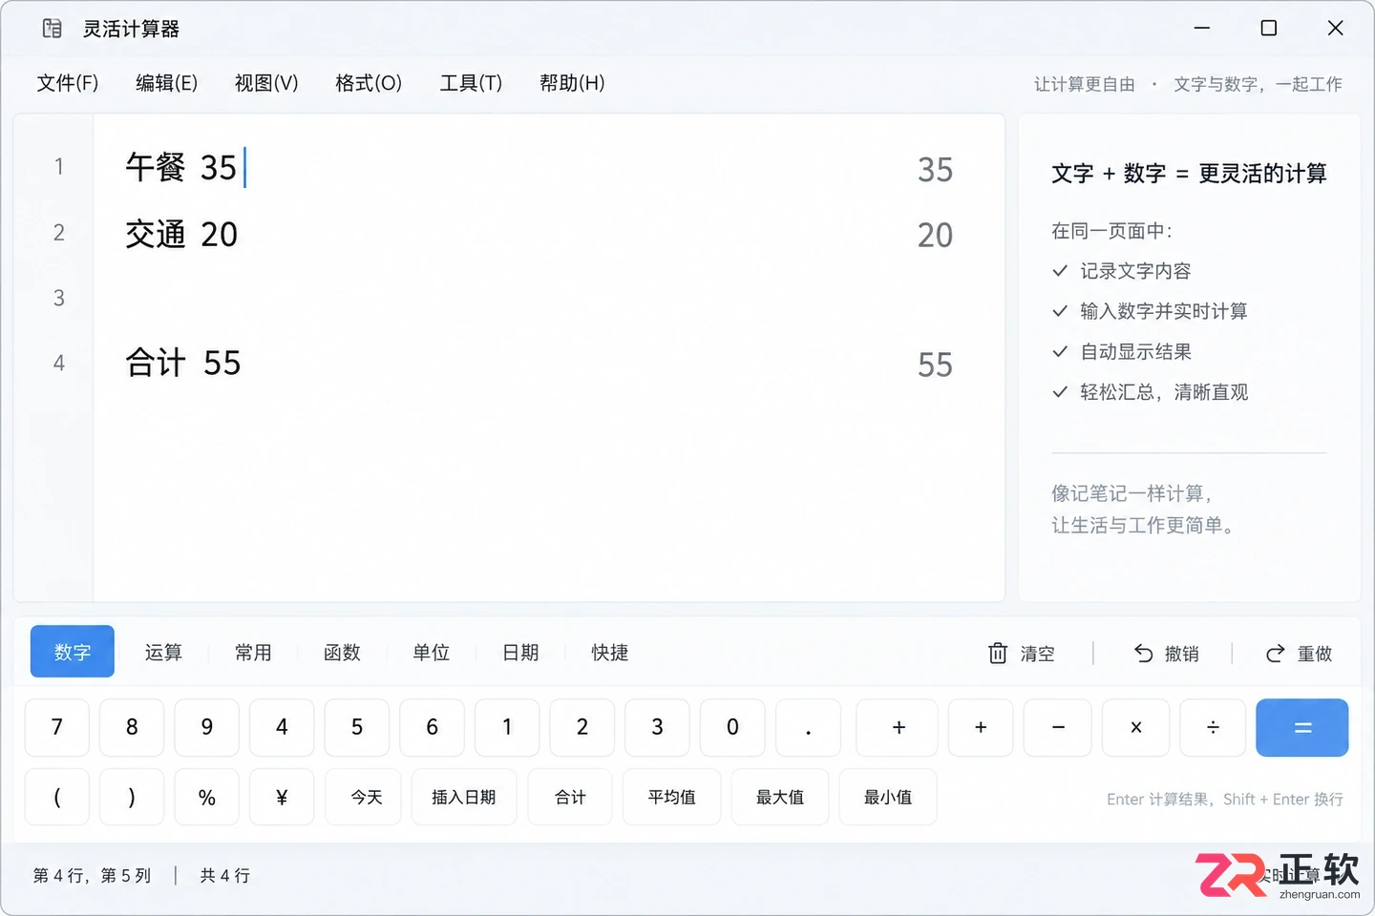1375x916 pixels.
Task: Click the 平均值 function button
Action: [x=672, y=797]
